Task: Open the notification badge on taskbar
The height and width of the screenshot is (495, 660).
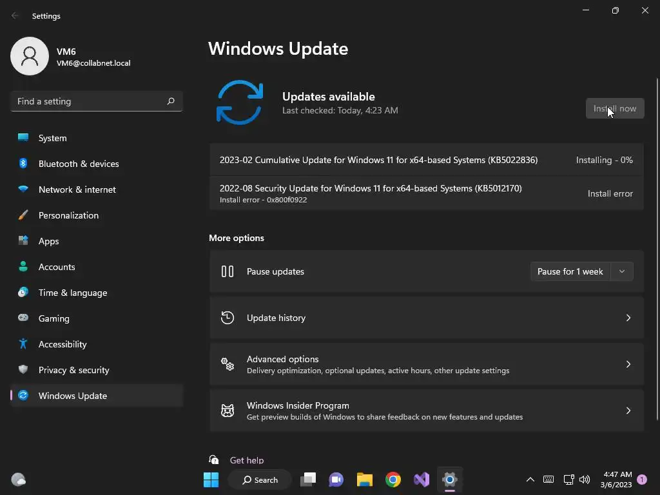Action: click(x=642, y=480)
